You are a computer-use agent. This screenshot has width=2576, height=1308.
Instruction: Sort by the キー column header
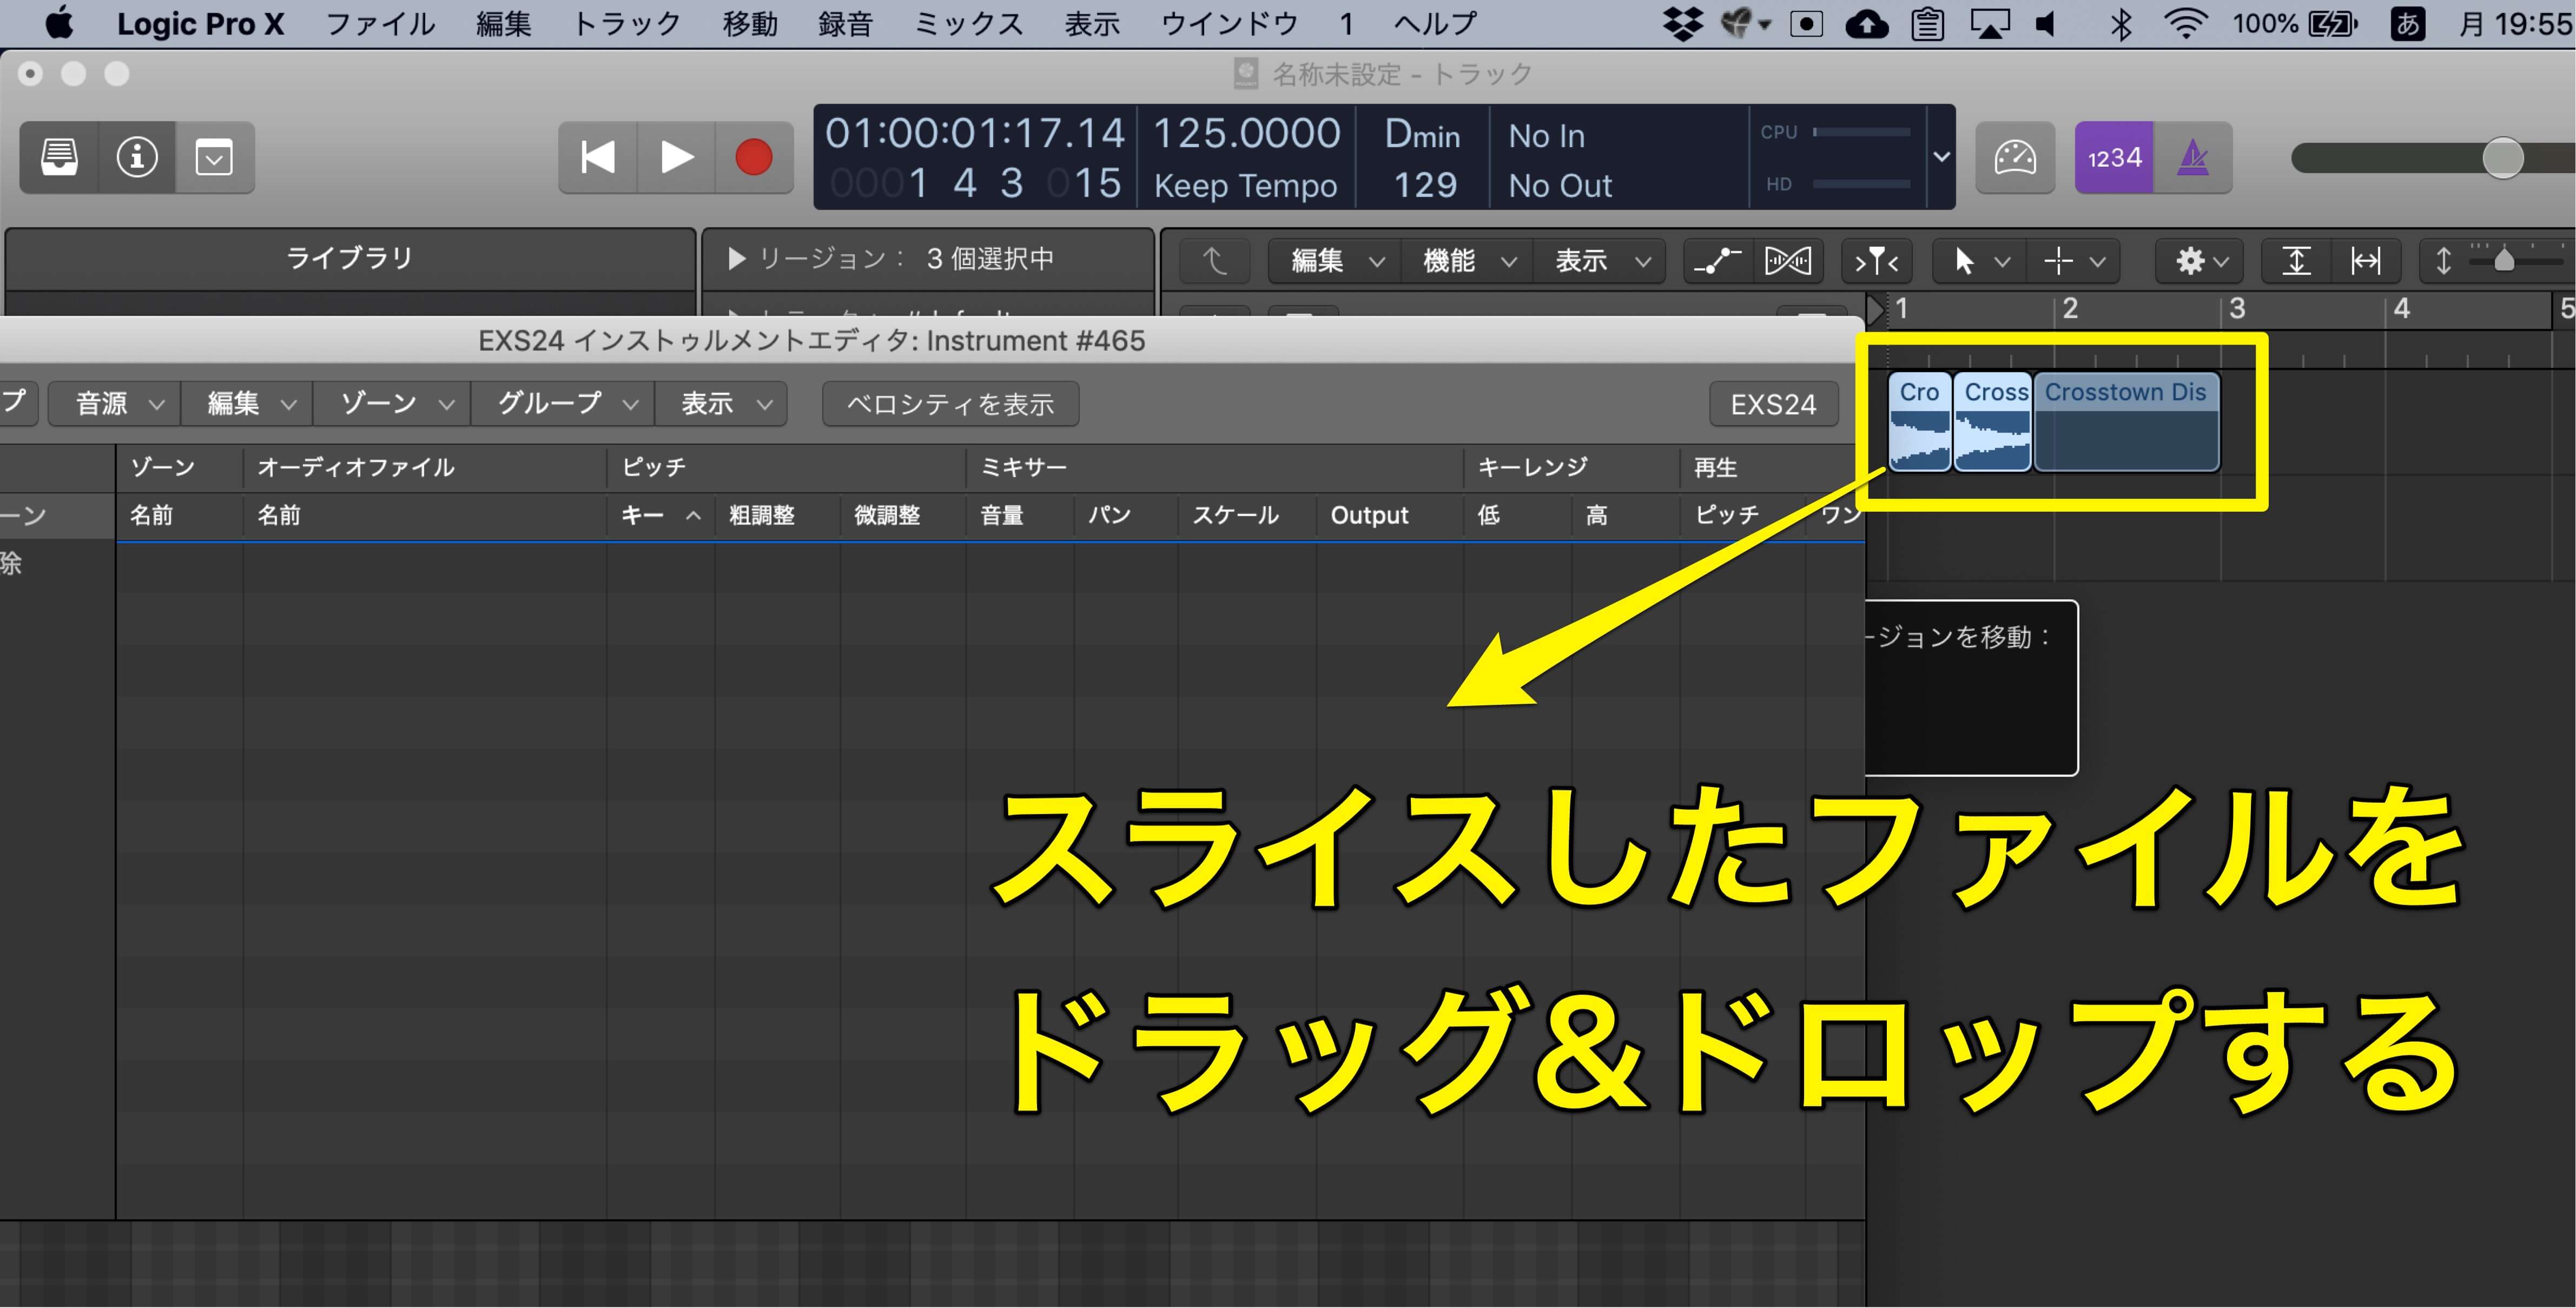pyautogui.click(x=660, y=515)
